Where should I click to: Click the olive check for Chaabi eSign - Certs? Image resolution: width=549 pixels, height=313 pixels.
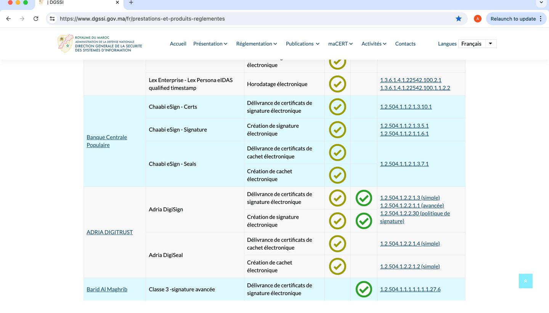tap(337, 107)
